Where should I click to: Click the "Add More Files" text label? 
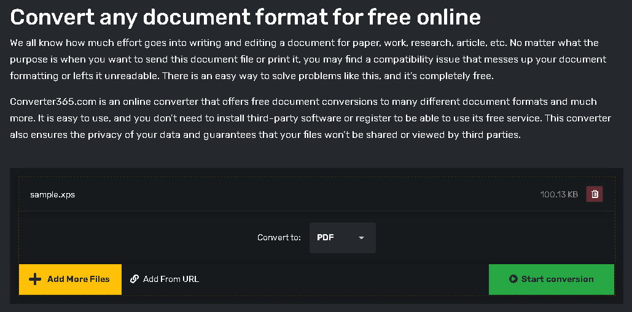[78, 279]
